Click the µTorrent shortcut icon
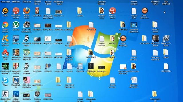This screenshot has height=102, width=183. 16,25
